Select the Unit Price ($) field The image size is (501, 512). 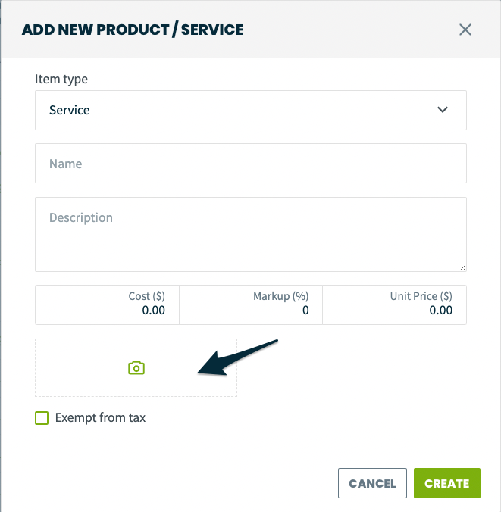point(394,304)
